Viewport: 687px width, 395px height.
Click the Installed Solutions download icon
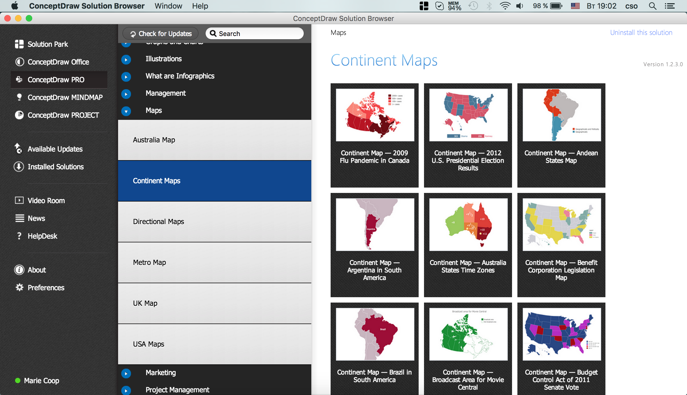point(19,167)
